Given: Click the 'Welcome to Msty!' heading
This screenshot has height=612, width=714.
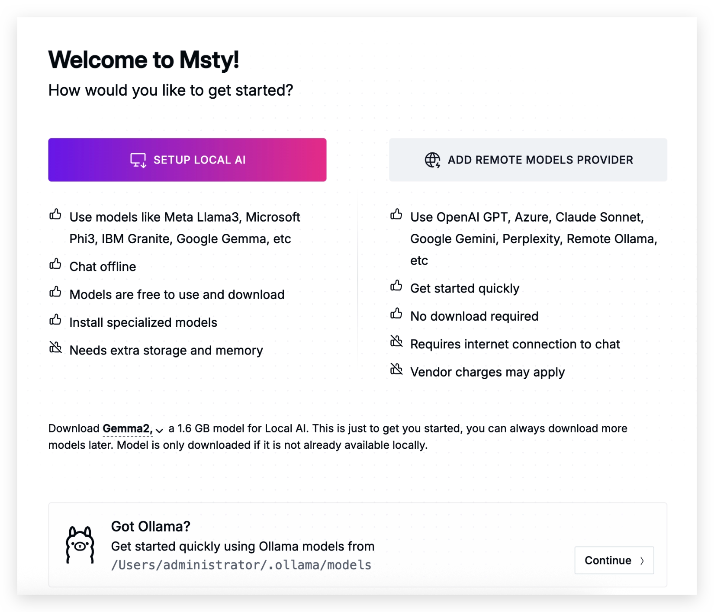Looking at the screenshot, I should click(x=143, y=60).
